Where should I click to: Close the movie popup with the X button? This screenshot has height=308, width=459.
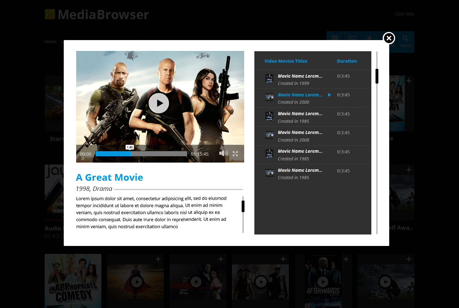click(x=389, y=38)
